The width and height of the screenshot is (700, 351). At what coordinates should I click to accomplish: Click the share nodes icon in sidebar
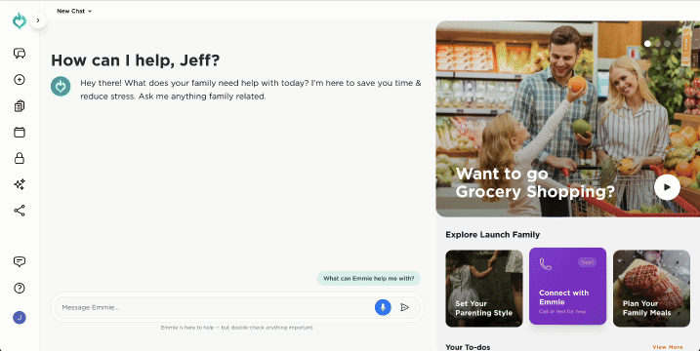pyautogui.click(x=20, y=211)
